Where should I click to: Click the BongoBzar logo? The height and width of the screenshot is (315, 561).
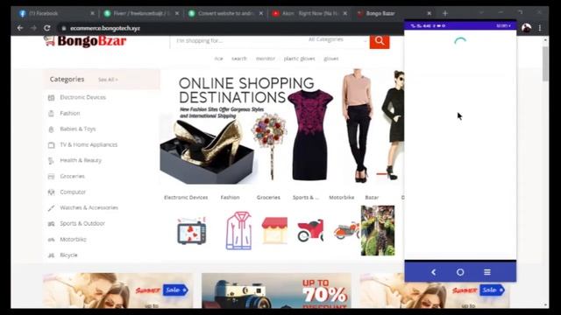pos(85,41)
